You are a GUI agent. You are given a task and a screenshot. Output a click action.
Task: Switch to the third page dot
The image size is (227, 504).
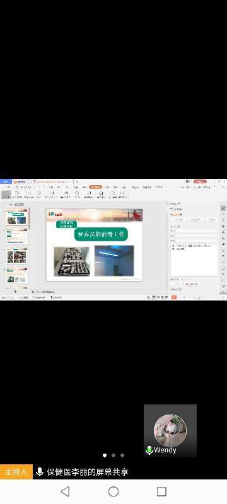point(122,455)
